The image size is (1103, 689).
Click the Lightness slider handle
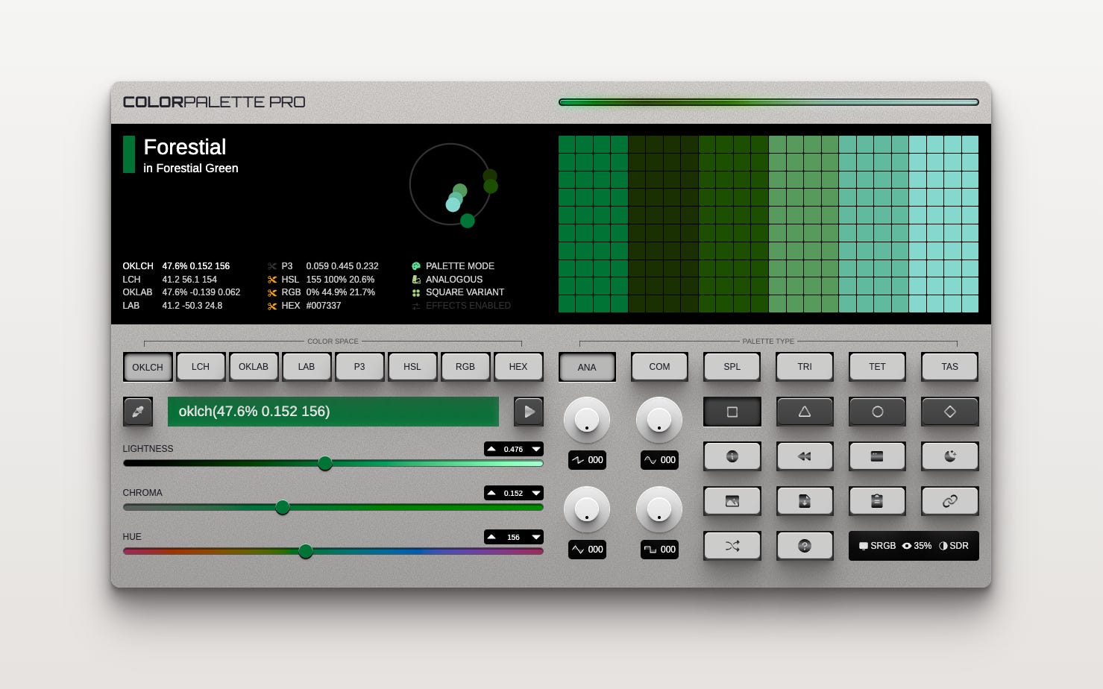coord(325,464)
